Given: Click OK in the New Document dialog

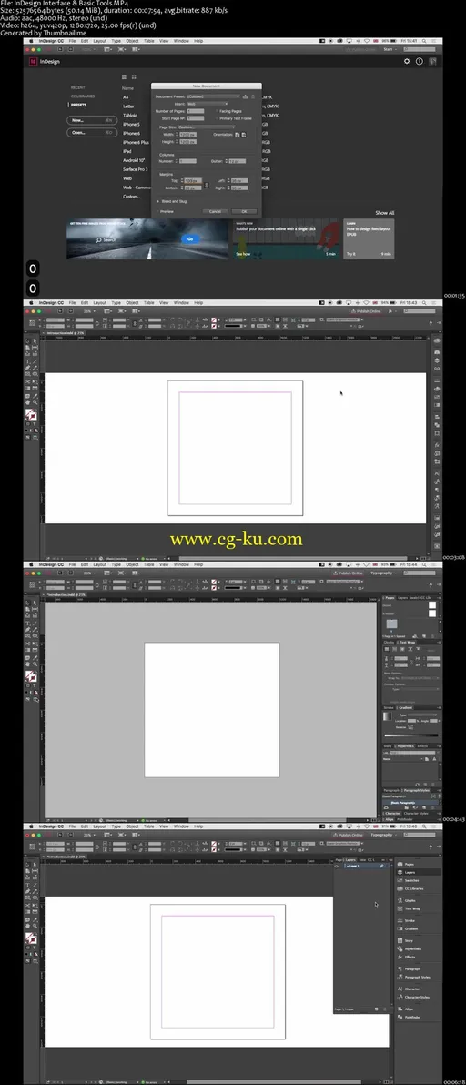Looking at the screenshot, I should 244,211.
